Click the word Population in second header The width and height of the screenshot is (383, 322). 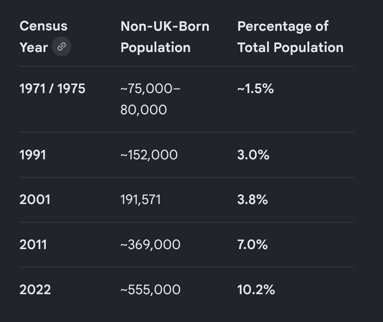point(156,48)
